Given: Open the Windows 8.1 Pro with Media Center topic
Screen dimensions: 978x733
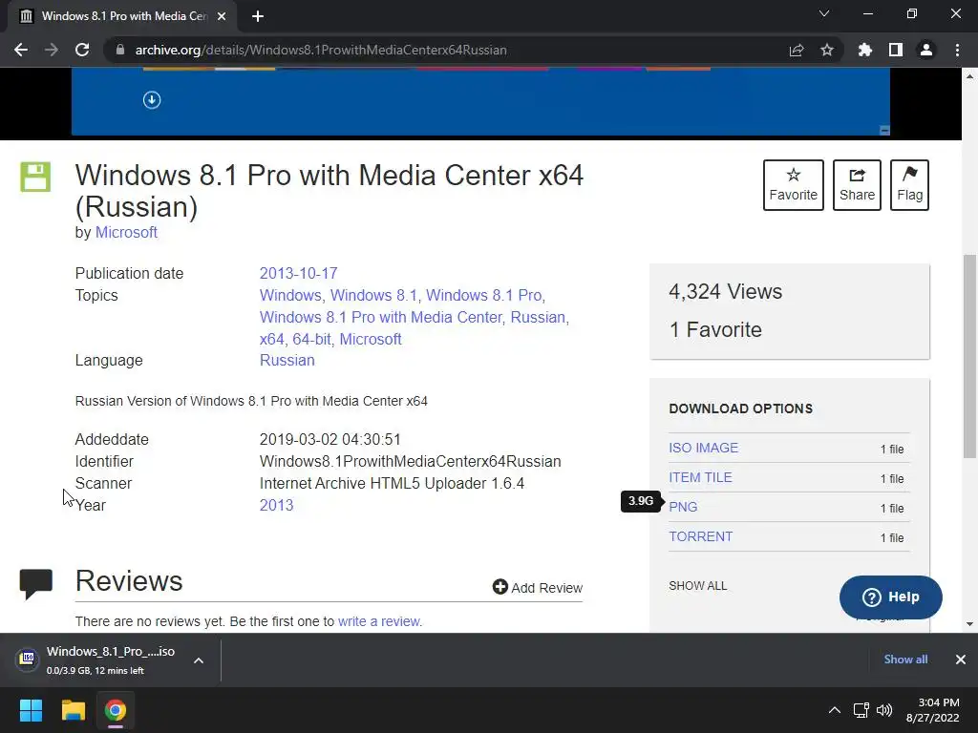Looking at the screenshot, I should coord(380,317).
